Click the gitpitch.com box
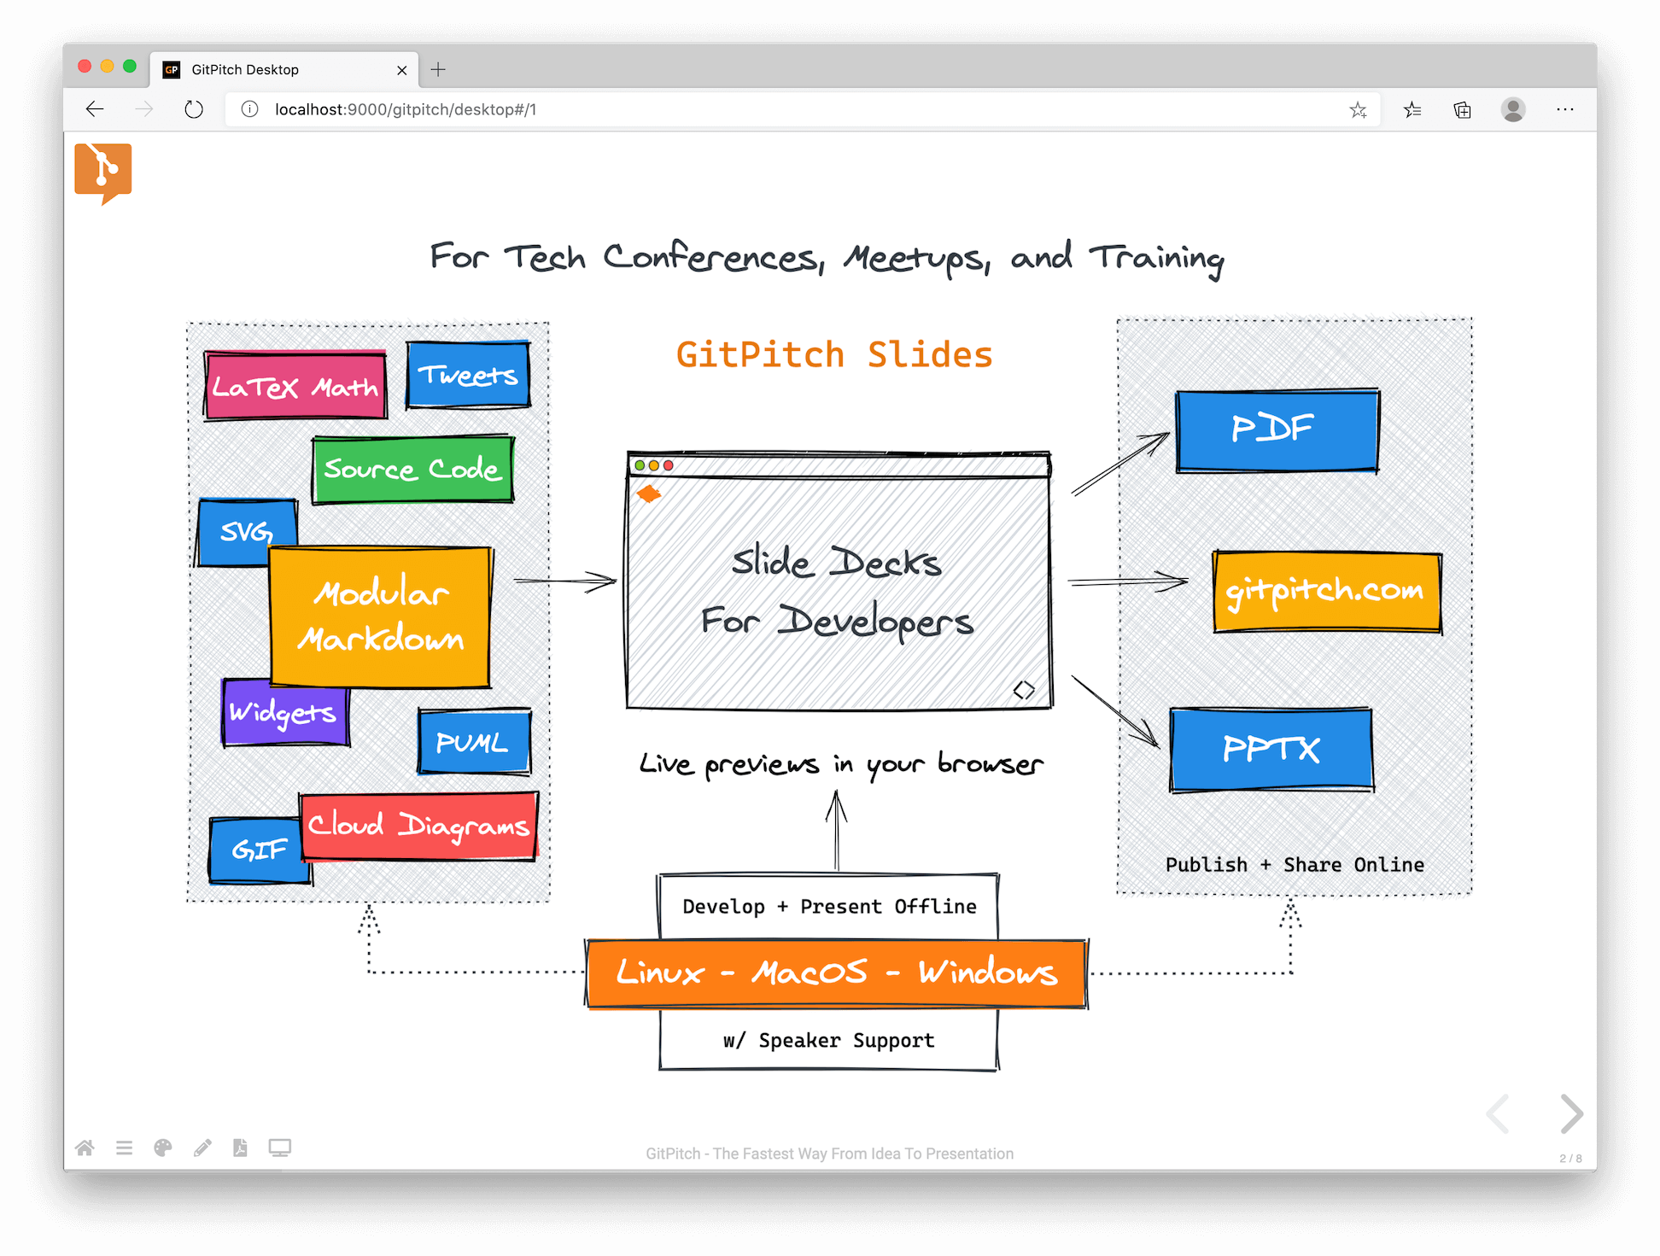Screen dimensions: 1660x1256 [x=1327, y=592]
